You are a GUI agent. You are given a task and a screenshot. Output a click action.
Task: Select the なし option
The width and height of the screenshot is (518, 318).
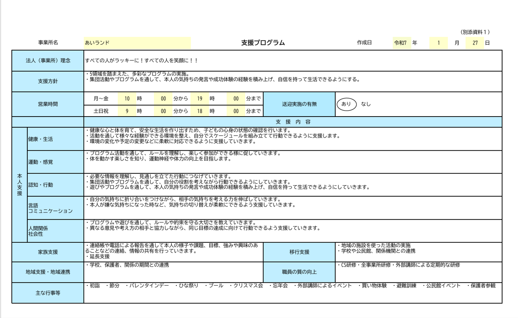point(366,104)
